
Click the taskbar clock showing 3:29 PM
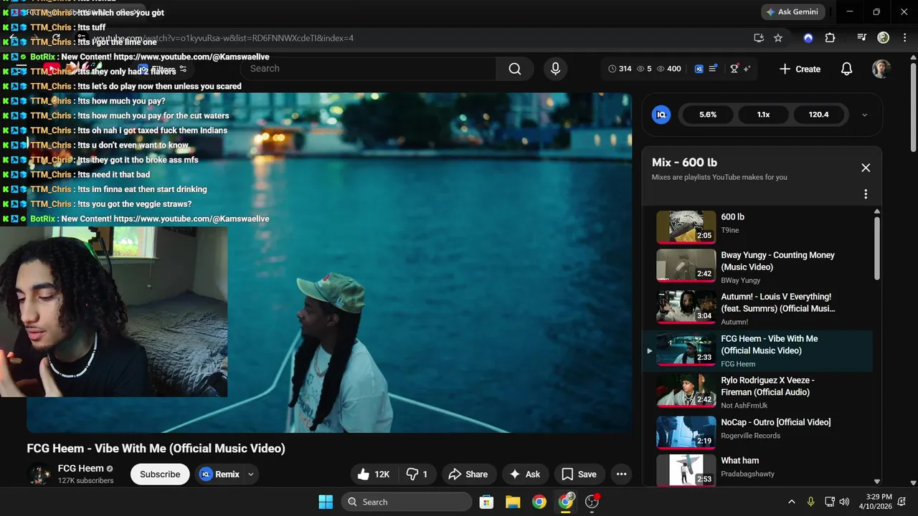(877, 502)
